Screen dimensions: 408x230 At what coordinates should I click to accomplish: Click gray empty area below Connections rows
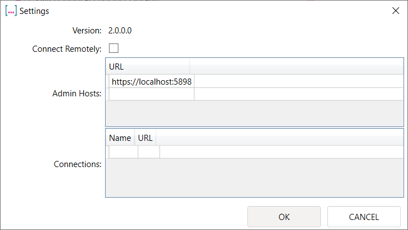point(254,177)
